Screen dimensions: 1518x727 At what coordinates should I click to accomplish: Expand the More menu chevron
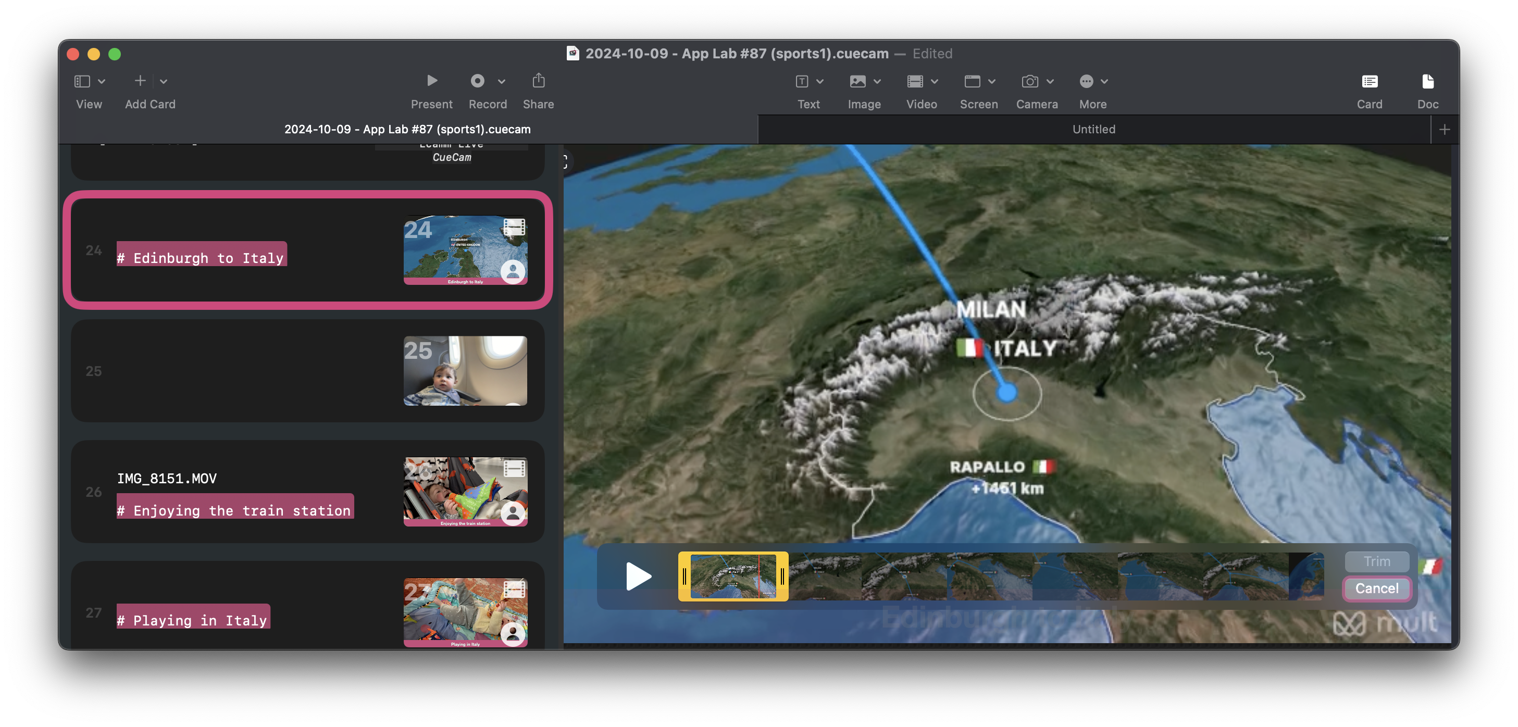[x=1104, y=81]
